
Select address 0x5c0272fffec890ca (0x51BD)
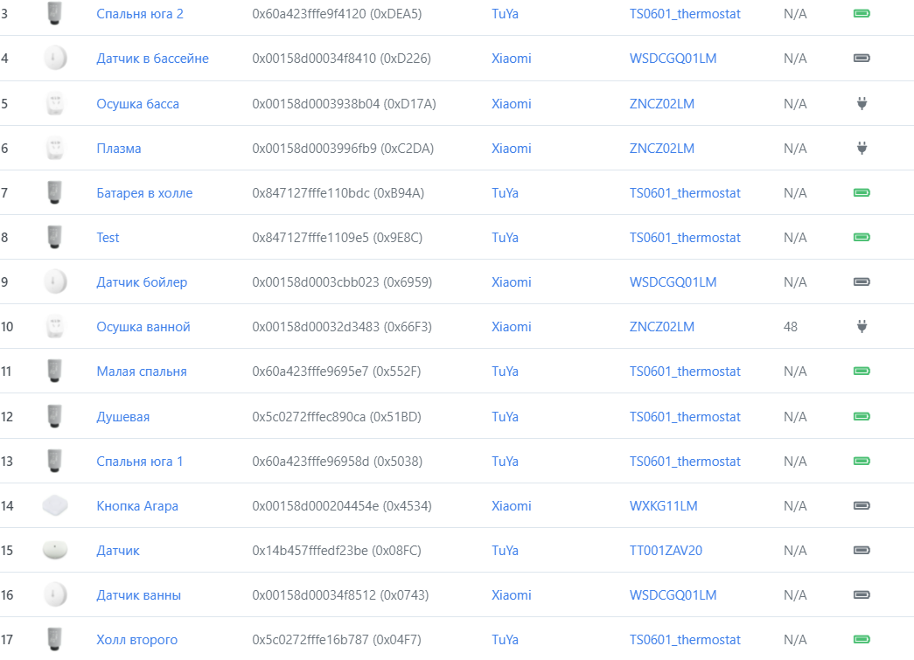pos(337,417)
